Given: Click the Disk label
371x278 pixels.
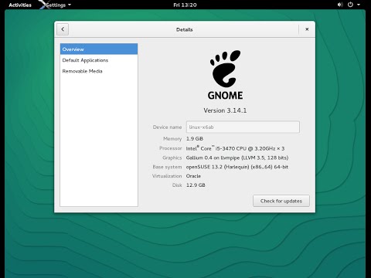Looking at the screenshot, I should pos(177,185).
